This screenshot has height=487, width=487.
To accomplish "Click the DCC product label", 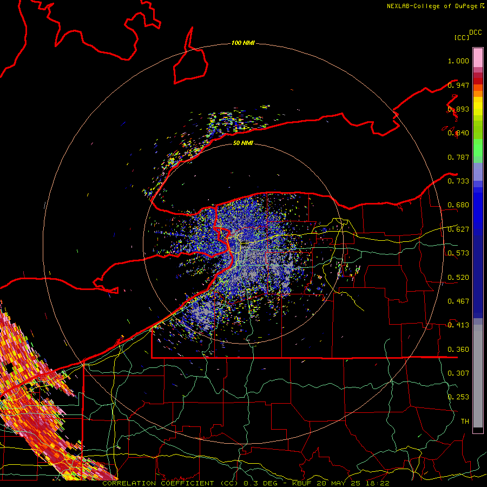I will coord(476,32).
